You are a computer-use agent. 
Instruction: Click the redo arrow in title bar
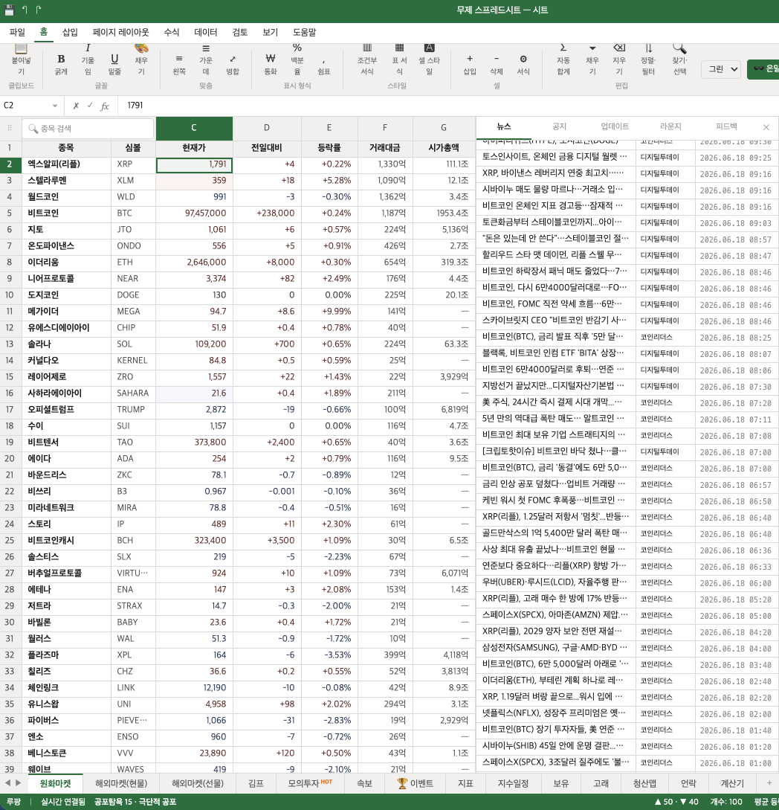(x=39, y=10)
